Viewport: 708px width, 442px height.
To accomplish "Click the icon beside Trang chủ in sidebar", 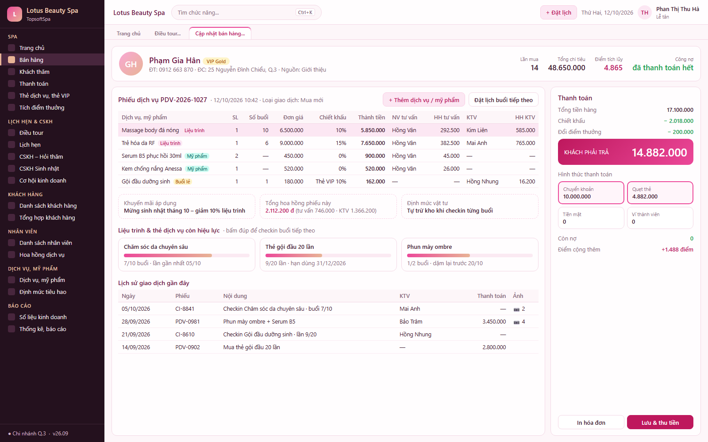I will pos(12,48).
